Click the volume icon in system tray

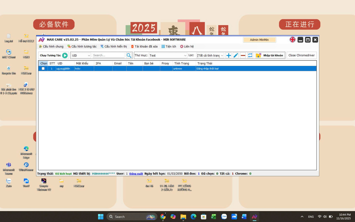pos(325,217)
